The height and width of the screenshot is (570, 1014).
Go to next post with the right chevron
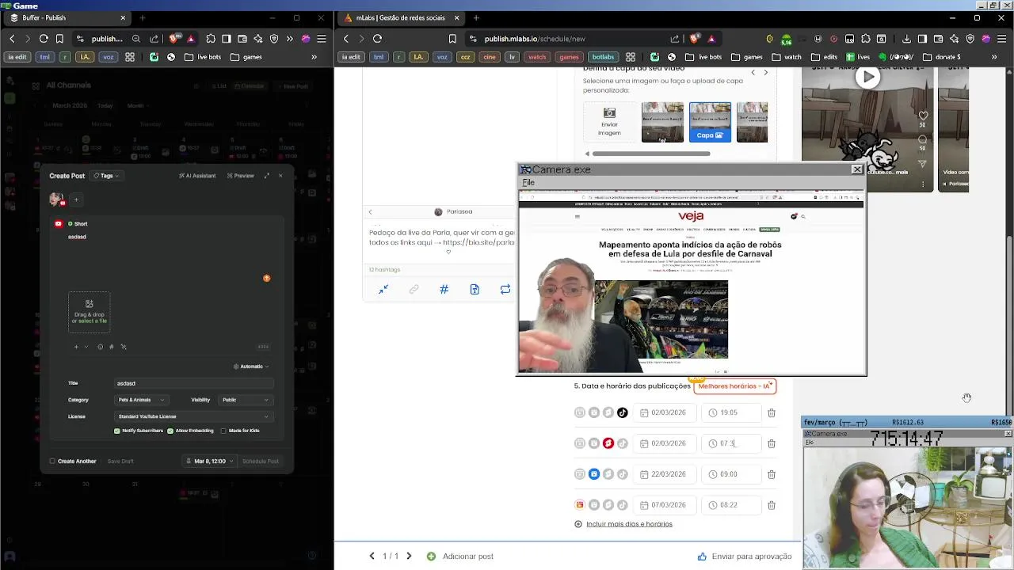coord(409,557)
